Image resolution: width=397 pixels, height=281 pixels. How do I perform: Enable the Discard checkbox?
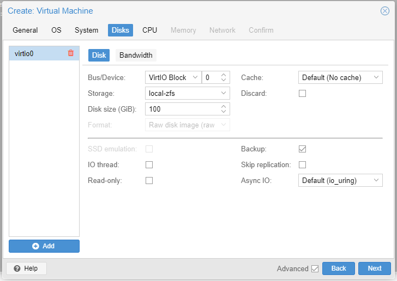pos(302,93)
